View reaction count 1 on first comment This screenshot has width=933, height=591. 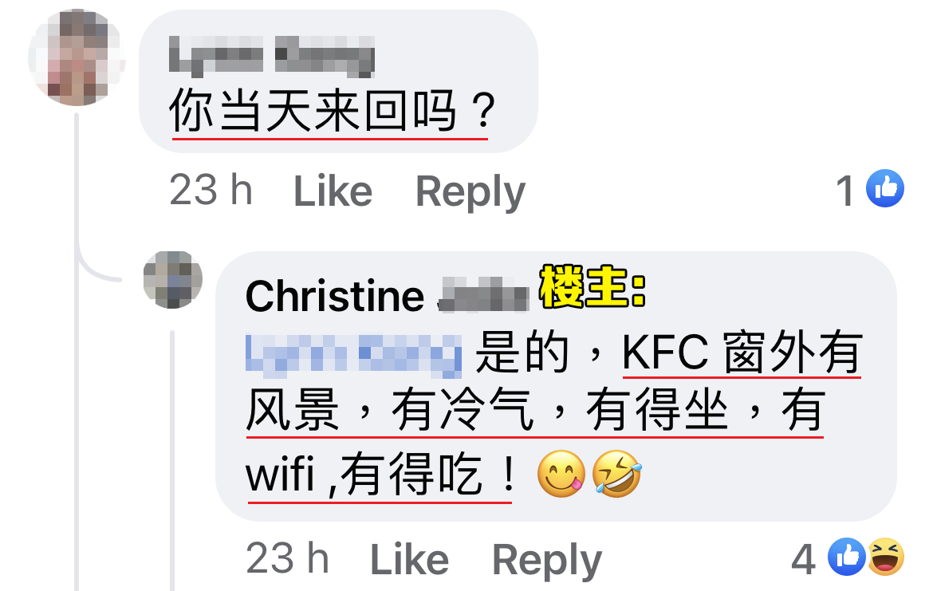845,191
